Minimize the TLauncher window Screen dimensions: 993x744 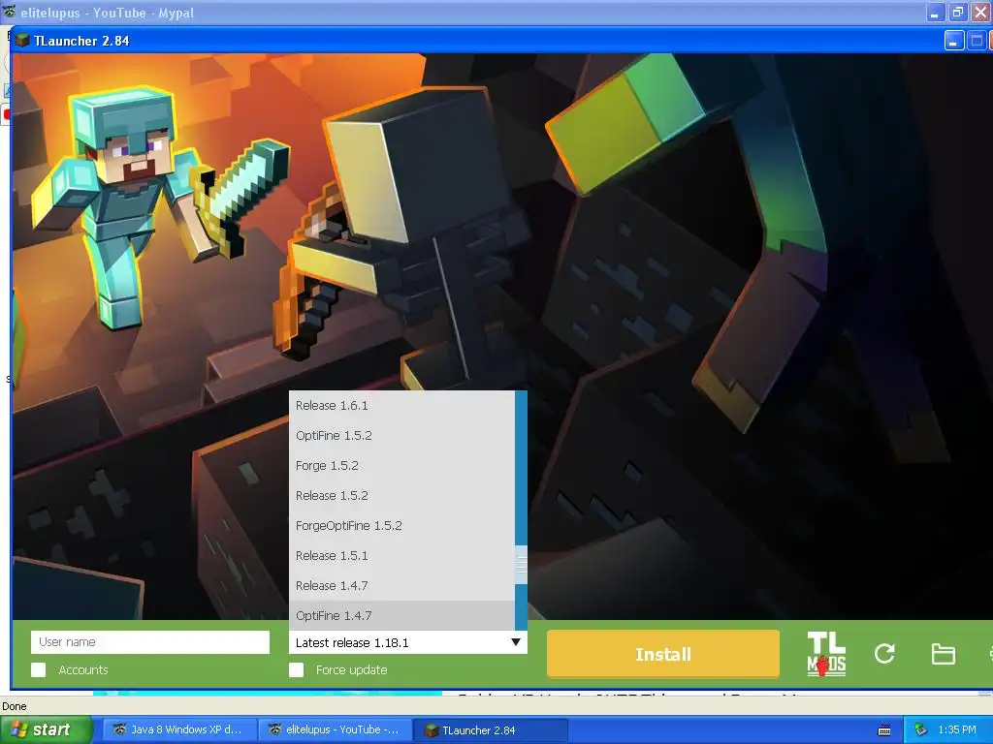[x=954, y=41]
